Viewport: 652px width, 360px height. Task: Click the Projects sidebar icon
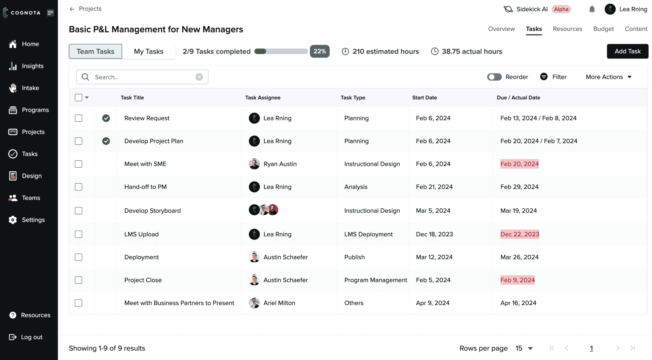(x=13, y=132)
